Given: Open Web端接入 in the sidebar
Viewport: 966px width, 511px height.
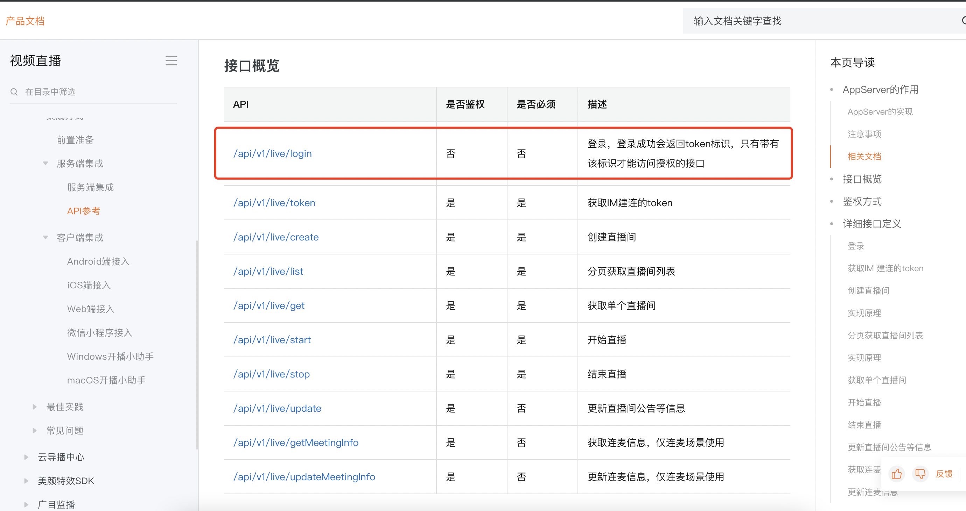Looking at the screenshot, I should coord(91,309).
